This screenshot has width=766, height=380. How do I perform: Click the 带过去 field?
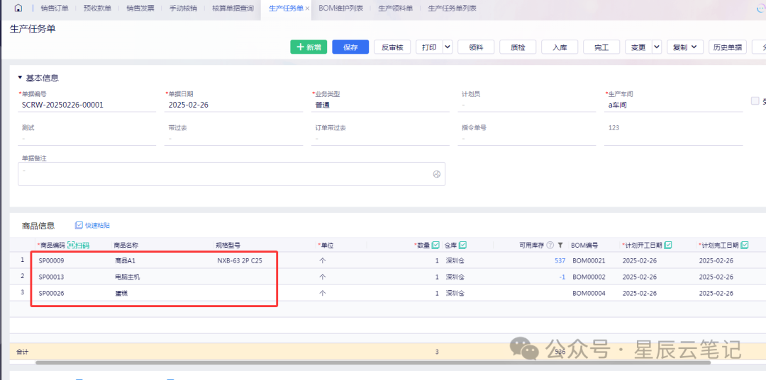[x=234, y=139]
